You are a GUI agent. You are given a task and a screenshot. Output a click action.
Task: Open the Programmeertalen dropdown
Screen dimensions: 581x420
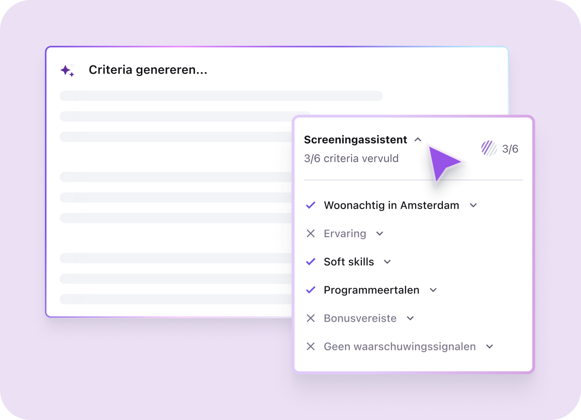pos(433,290)
